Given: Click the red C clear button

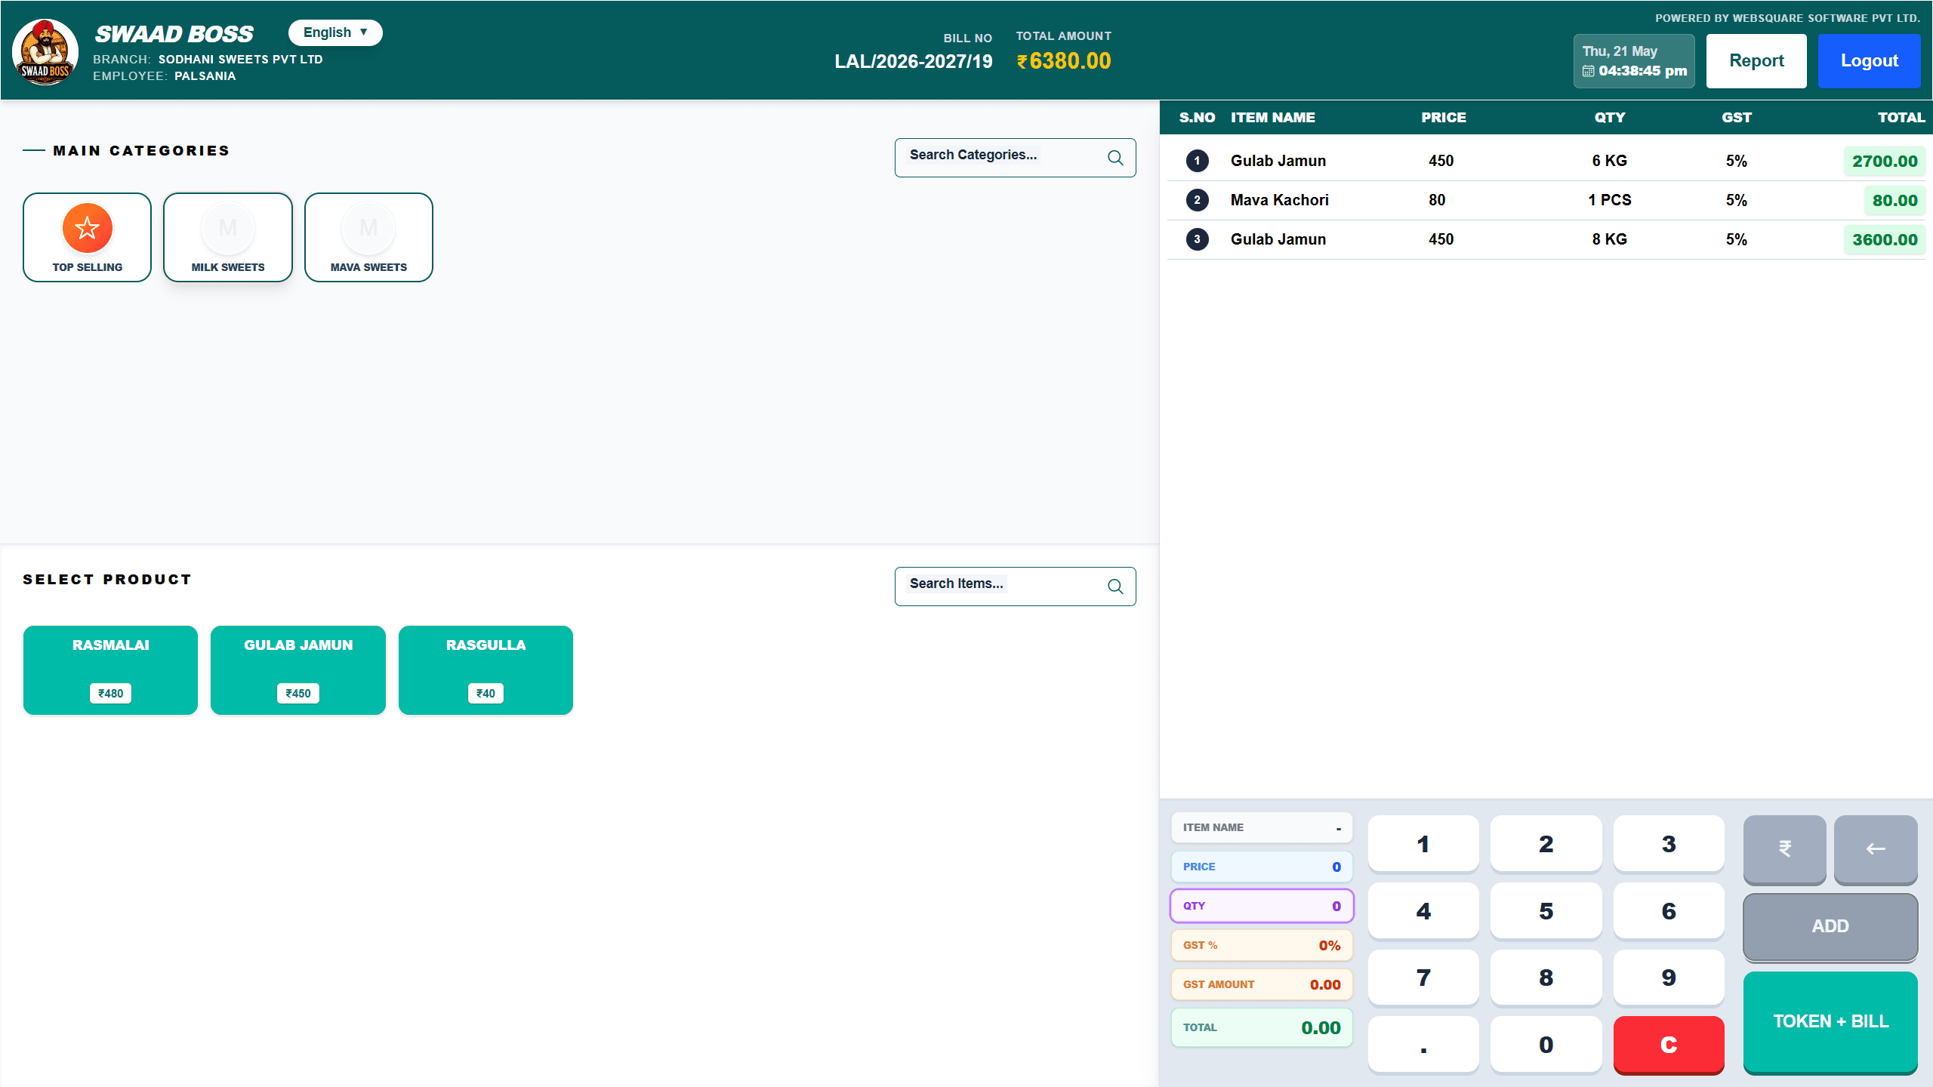Looking at the screenshot, I should [x=1669, y=1045].
